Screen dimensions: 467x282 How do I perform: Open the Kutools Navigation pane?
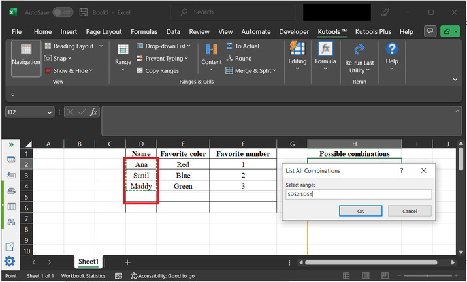pos(25,57)
